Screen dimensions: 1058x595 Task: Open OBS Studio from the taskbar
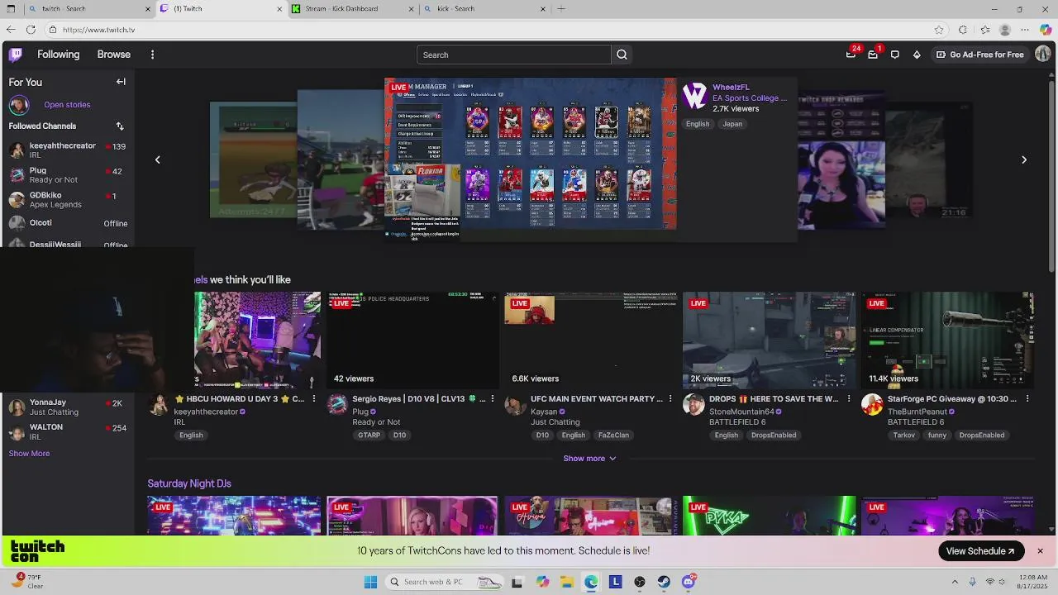coord(640,582)
